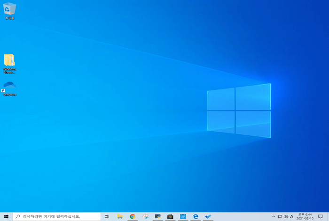Viewport: 329px width, 221px height.
Task: Launch Microsoft Edge from the taskbar
Action: click(x=196, y=217)
